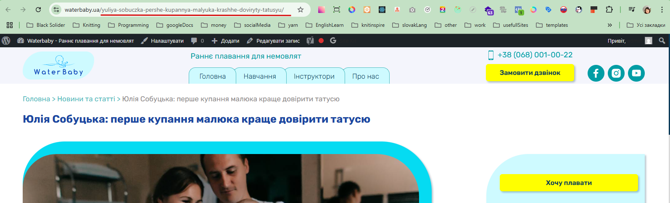The height and width of the screenshot is (203, 670).
Task: Click the Хочу плавати button
Action: coord(569,182)
